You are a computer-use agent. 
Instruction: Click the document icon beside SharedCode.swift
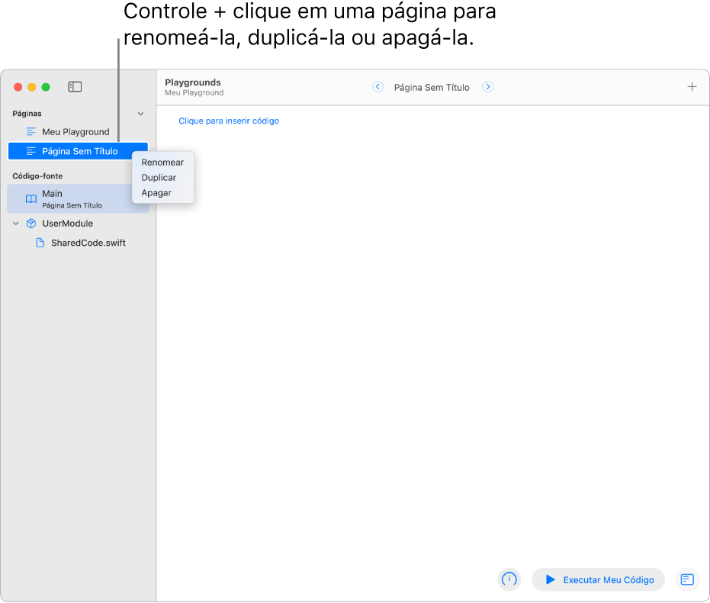(40, 243)
